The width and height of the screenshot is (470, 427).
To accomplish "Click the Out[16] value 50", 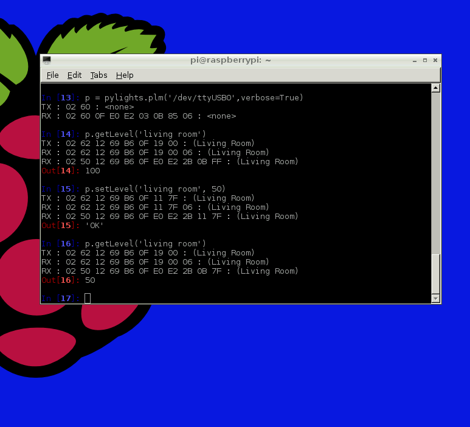I will [x=90, y=280].
